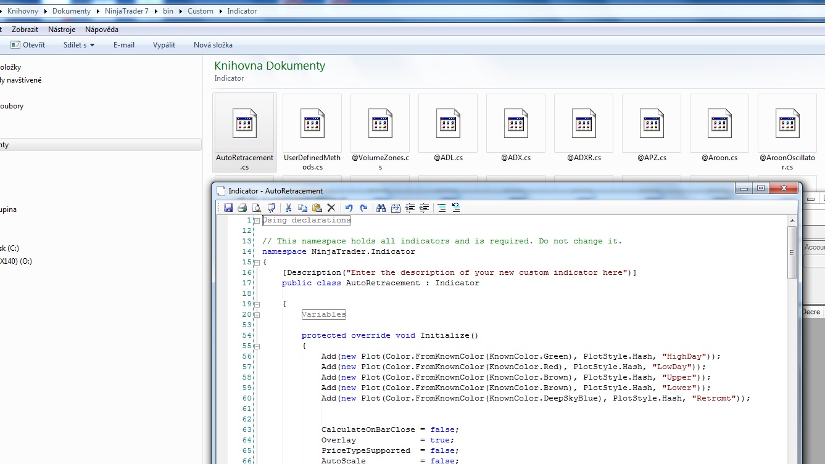Click the Print icon in editor toolbar

coord(243,208)
